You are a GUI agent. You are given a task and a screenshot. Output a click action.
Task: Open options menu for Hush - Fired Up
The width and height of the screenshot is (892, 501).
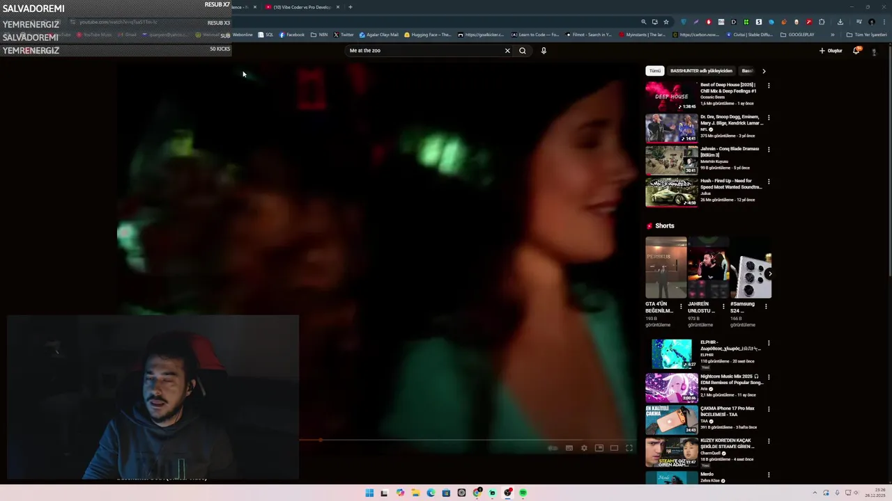pyautogui.click(x=769, y=182)
